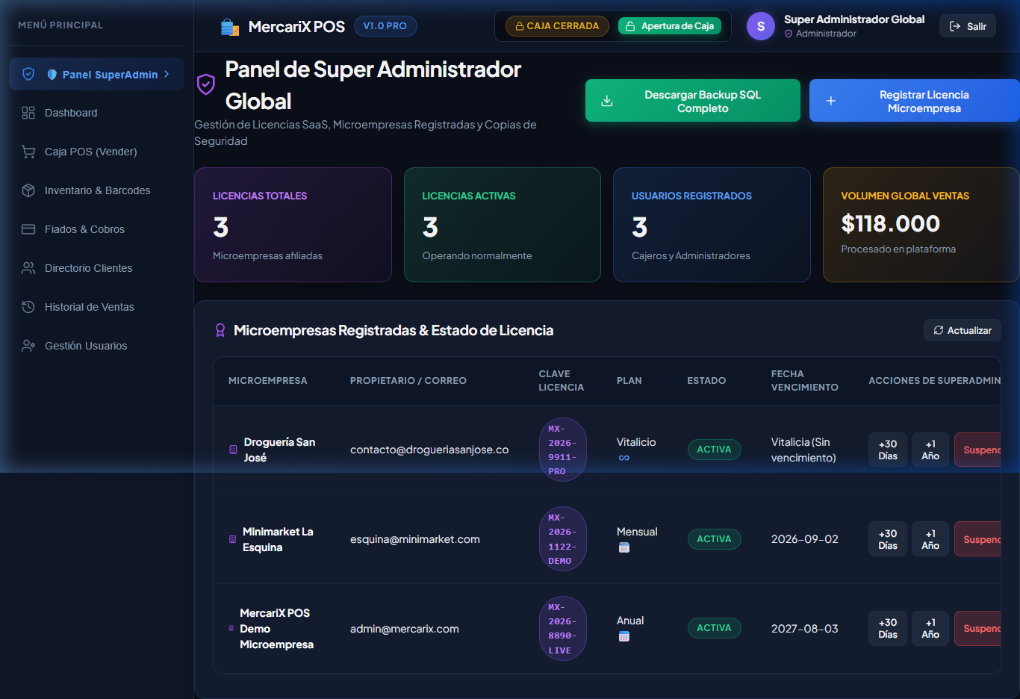Suspend the Droguería San José license
This screenshot has width=1020, height=699.
978,450
